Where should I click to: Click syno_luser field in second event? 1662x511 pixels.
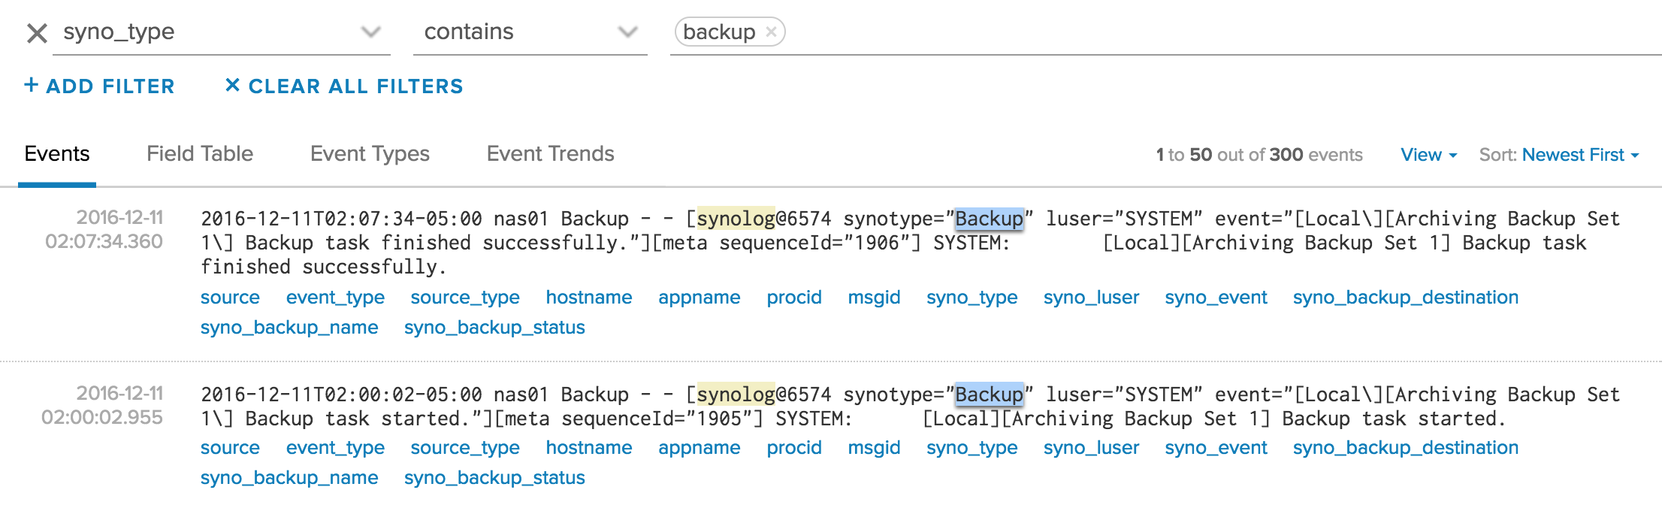click(x=1091, y=448)
